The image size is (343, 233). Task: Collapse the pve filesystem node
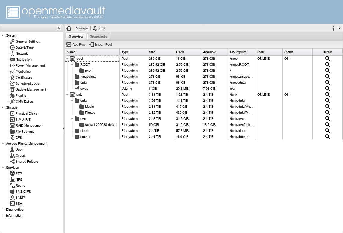72,119
